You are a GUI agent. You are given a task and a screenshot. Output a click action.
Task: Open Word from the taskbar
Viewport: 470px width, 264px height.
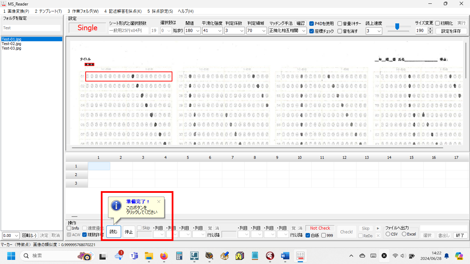(285, 256)
